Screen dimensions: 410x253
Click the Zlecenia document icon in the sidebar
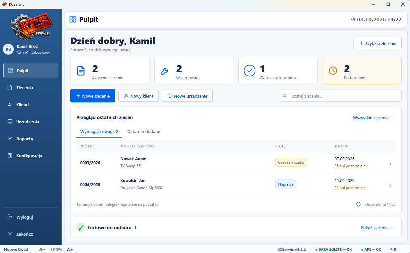pos(10,88)
